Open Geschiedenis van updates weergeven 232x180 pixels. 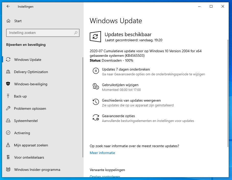(131, 100)
